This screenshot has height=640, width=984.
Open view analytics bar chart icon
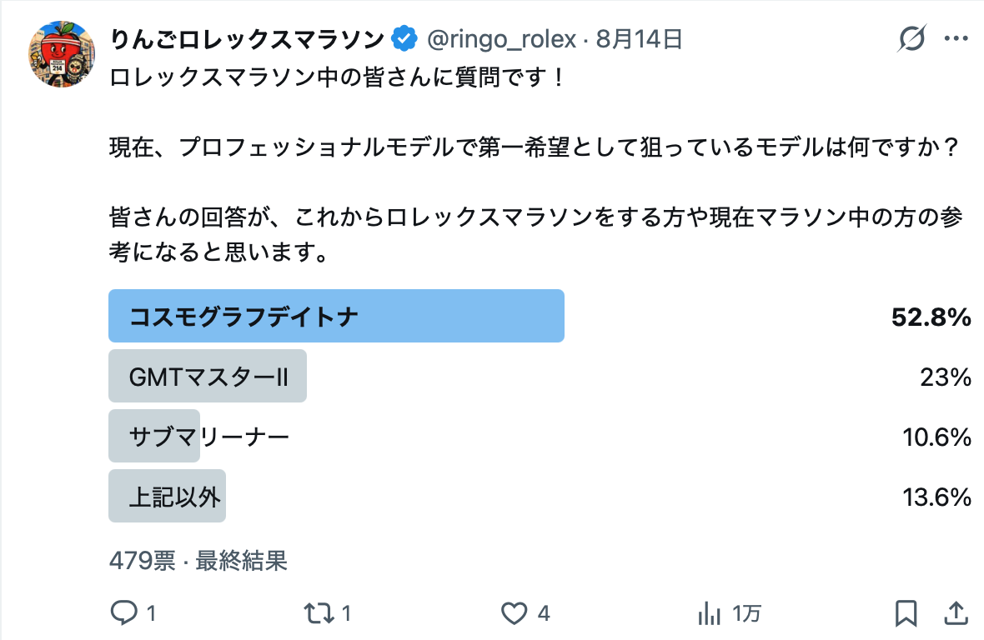[709, 612]
